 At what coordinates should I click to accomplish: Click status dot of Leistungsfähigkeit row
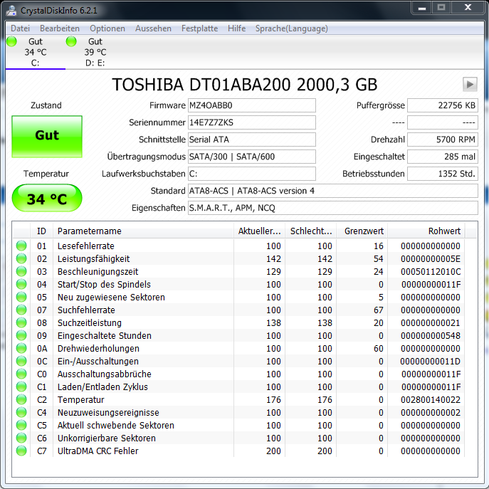pyautogui.click(x=21, y=258)
